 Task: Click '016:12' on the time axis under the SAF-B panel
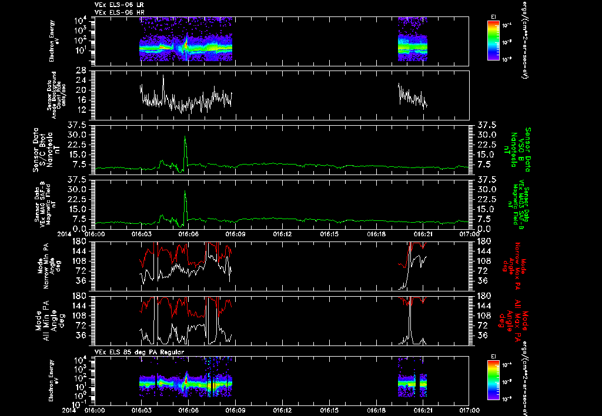(283, 234)
